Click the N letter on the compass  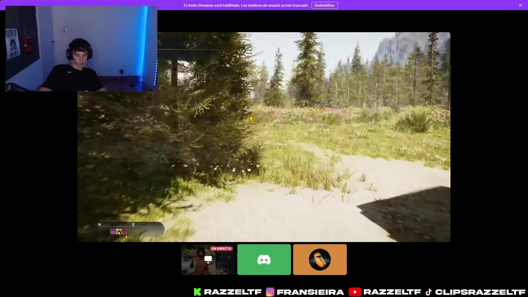pyautogui.click(x=99, y=224)
